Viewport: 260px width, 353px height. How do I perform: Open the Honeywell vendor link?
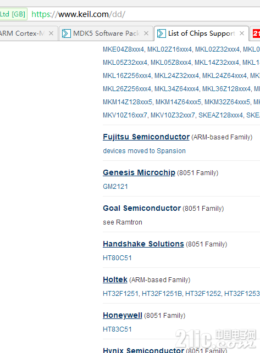coord(123,316)
